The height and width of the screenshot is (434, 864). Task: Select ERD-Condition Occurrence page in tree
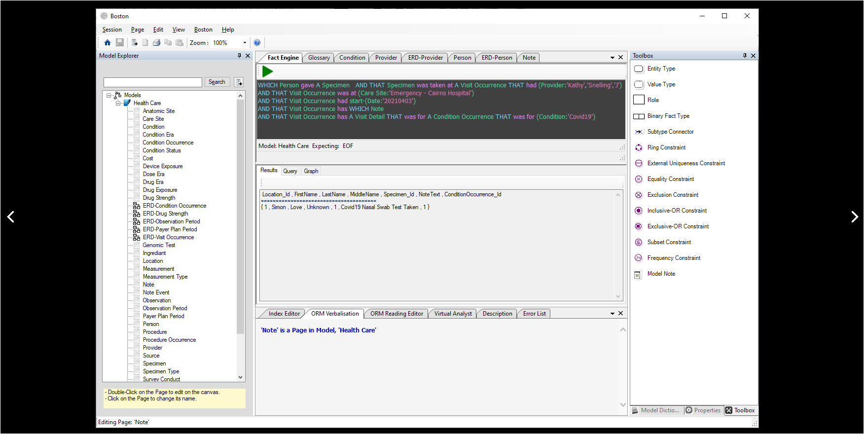(175, 206)
